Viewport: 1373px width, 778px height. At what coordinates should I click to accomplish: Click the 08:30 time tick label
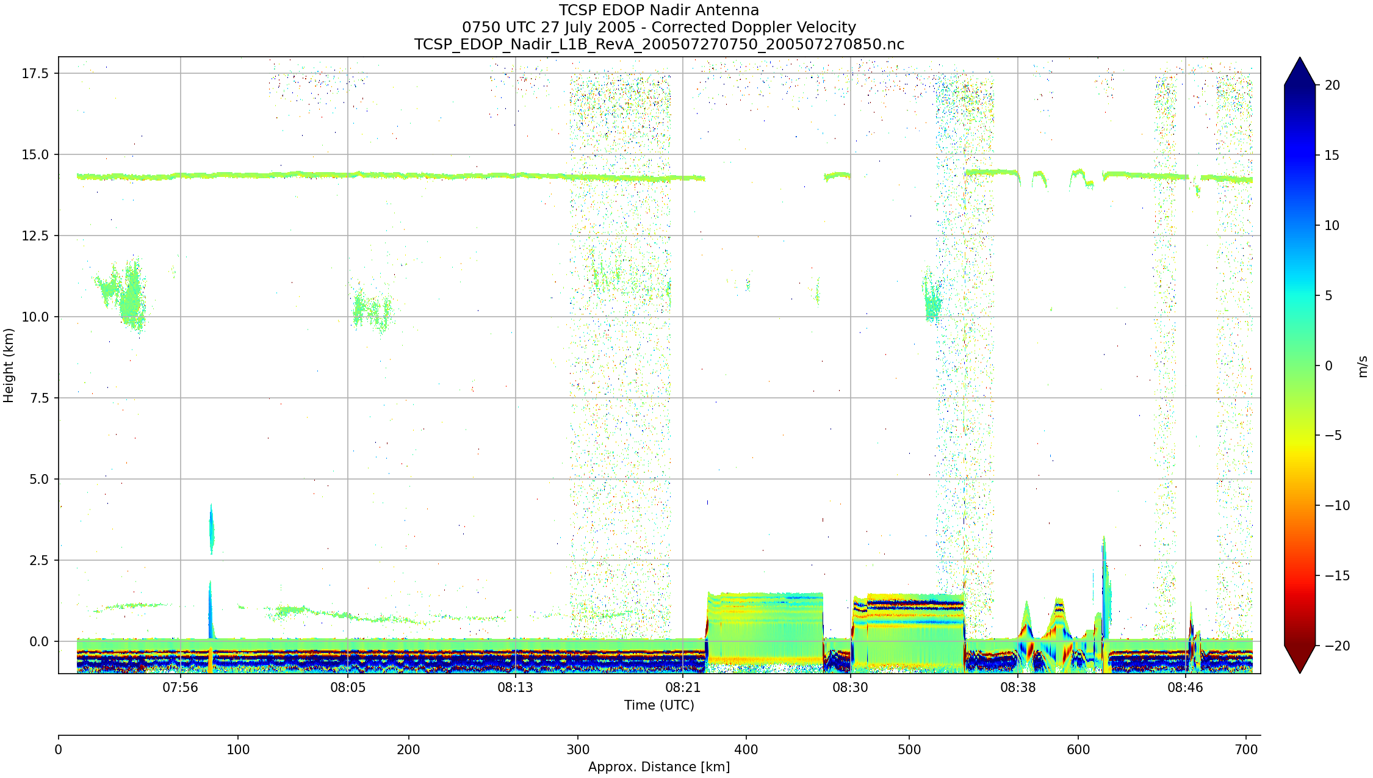click(850, 688)
